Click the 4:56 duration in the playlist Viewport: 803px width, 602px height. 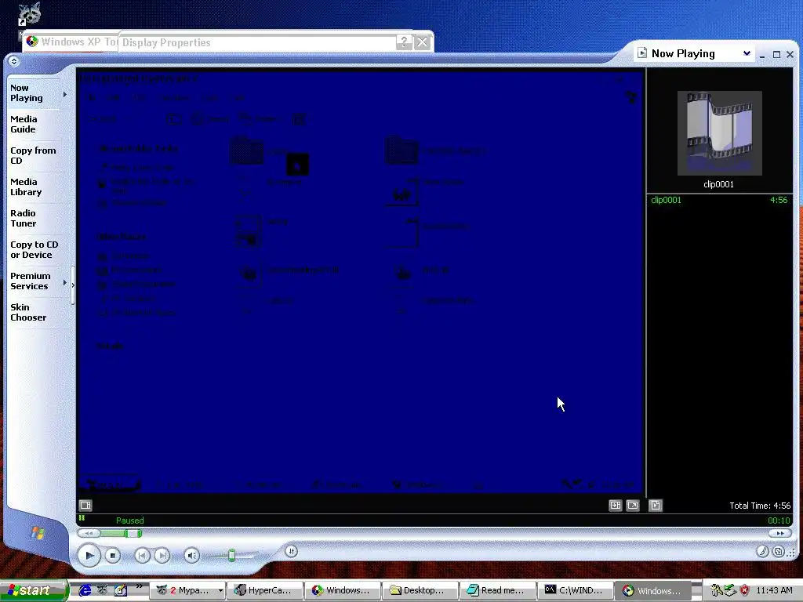[779, 200]
